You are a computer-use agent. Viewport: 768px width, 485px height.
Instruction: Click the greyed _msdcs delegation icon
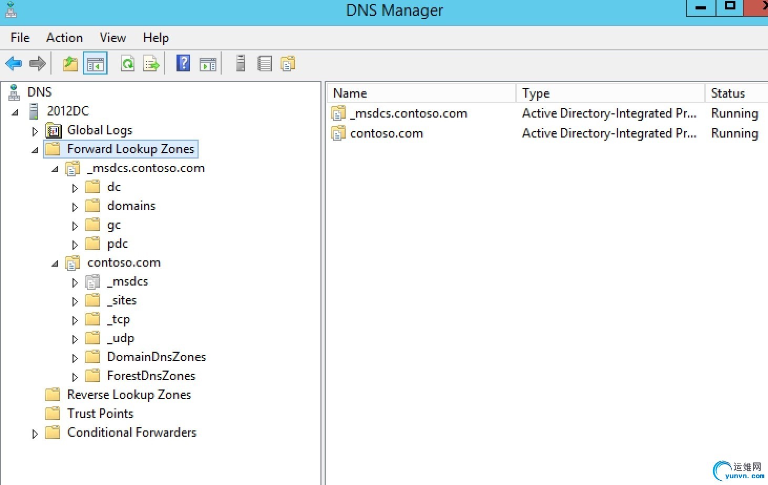(x=92, y=282)
